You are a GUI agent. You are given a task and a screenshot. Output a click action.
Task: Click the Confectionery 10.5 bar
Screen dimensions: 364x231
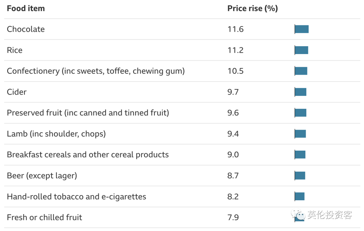(301, 71)
